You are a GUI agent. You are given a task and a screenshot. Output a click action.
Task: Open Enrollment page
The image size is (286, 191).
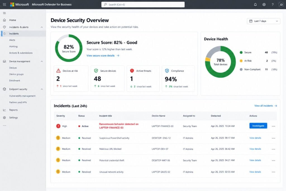tap(15, 81)
